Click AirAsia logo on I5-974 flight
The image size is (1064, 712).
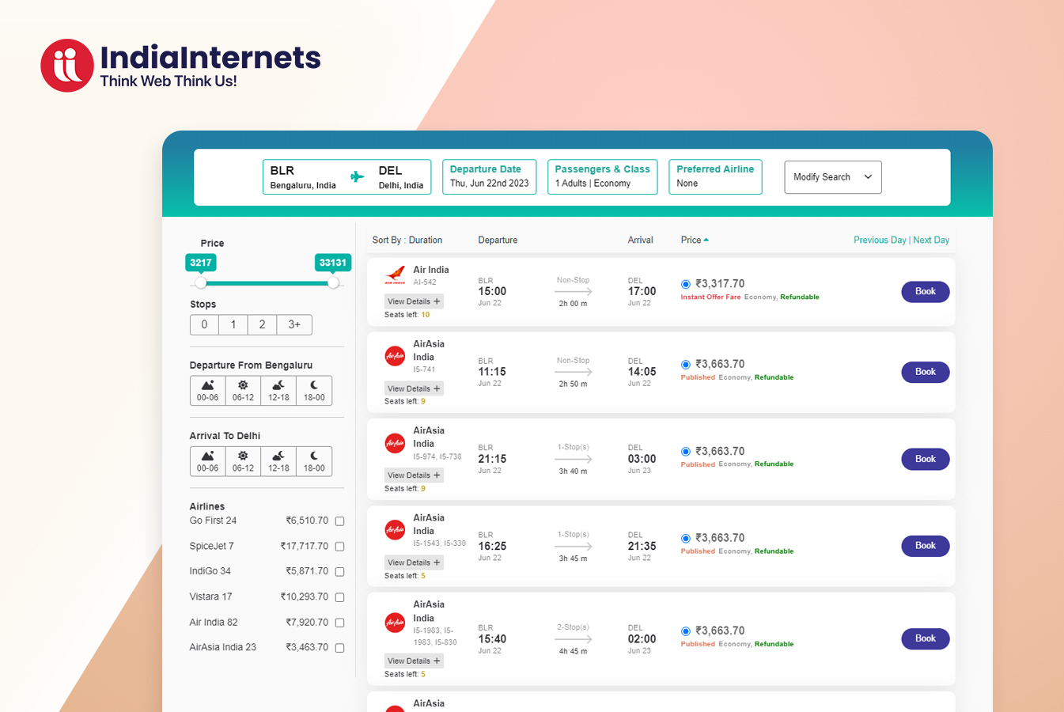[395, 443]
